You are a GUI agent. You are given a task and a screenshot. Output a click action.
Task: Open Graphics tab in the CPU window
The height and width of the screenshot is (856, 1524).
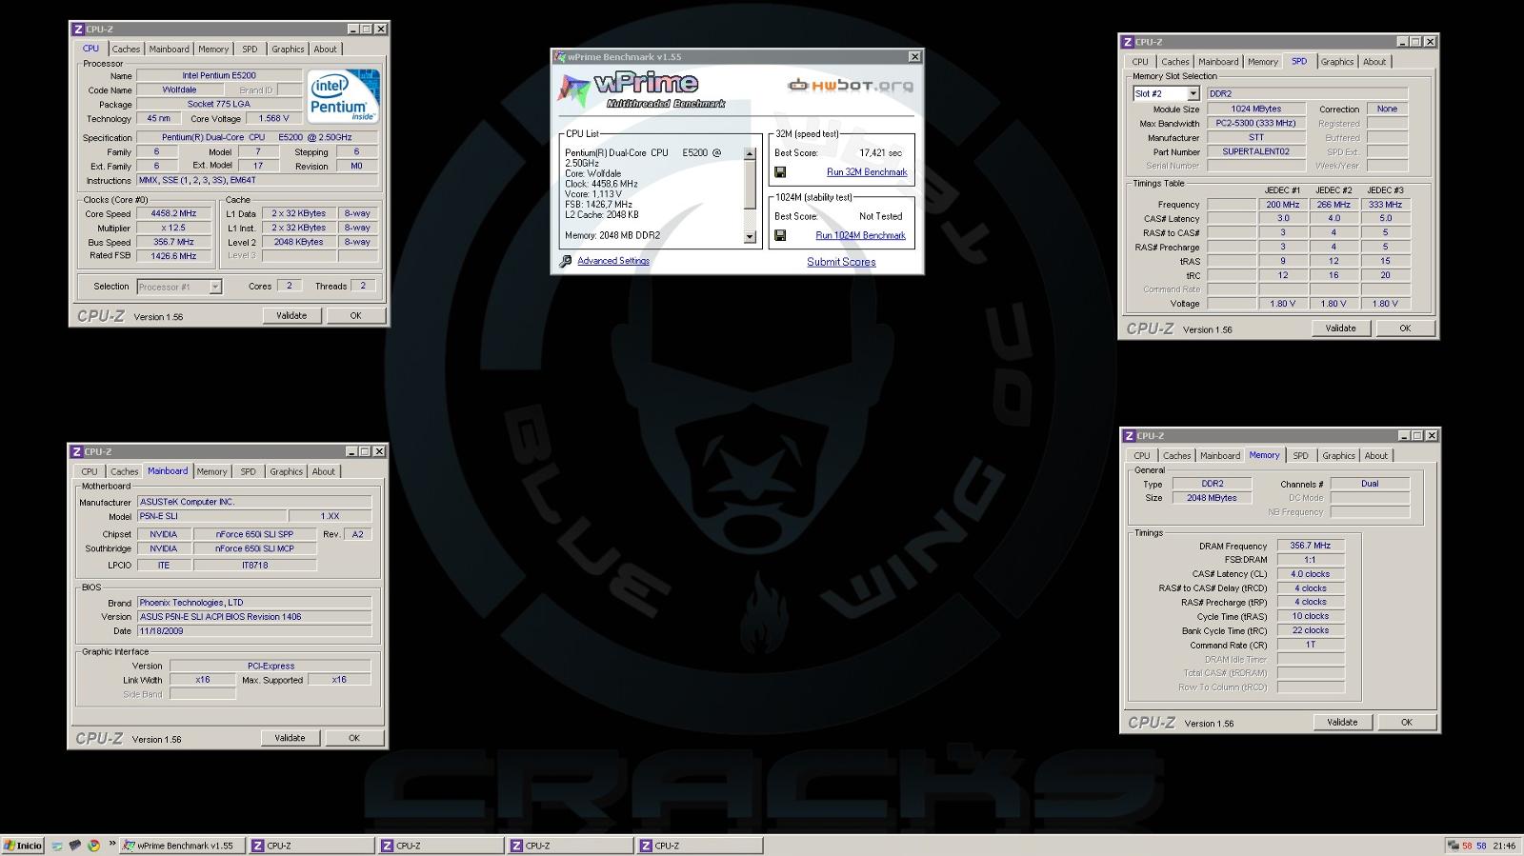(288, 50)
